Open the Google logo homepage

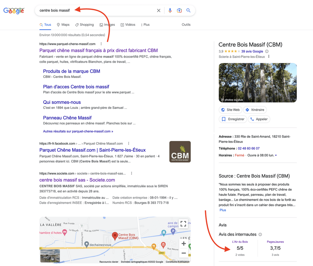coord(14,11)
